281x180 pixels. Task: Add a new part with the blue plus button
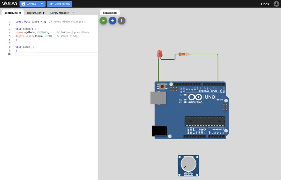(x=112, y=21)
